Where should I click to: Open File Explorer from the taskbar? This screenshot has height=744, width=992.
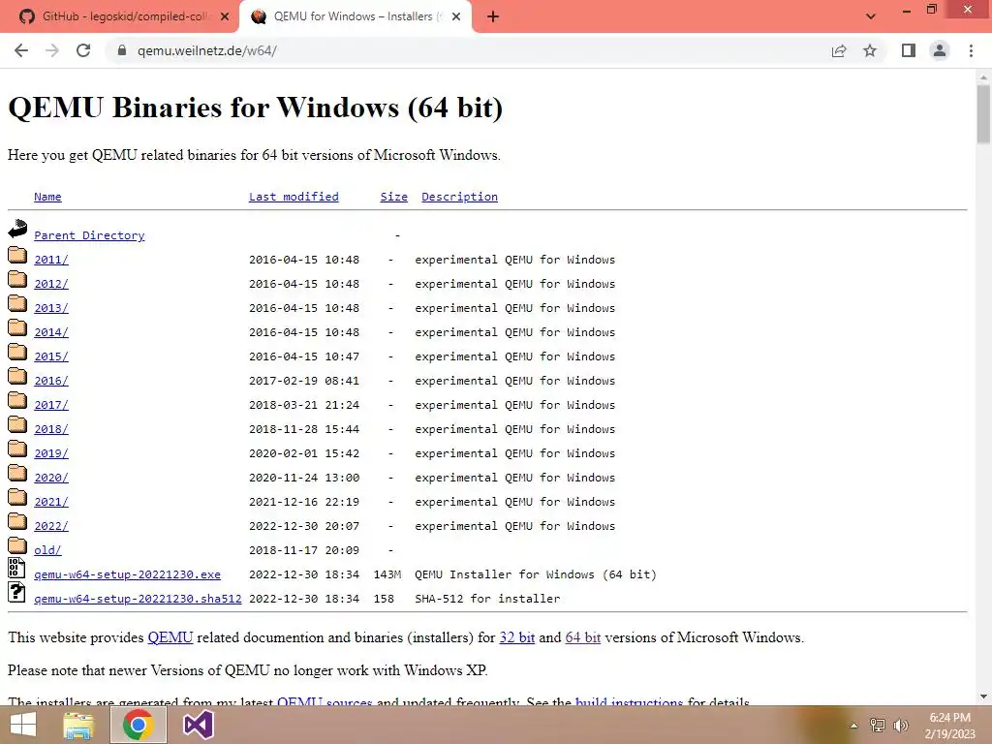point(78,725)
